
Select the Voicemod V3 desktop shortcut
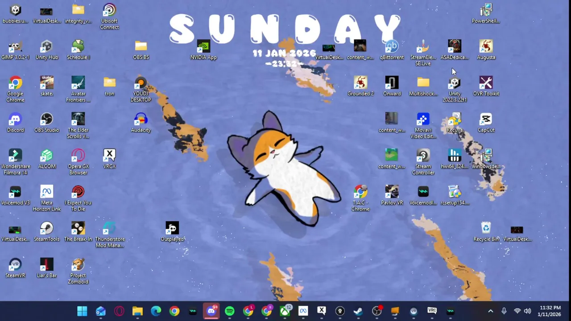coord(15,196)
